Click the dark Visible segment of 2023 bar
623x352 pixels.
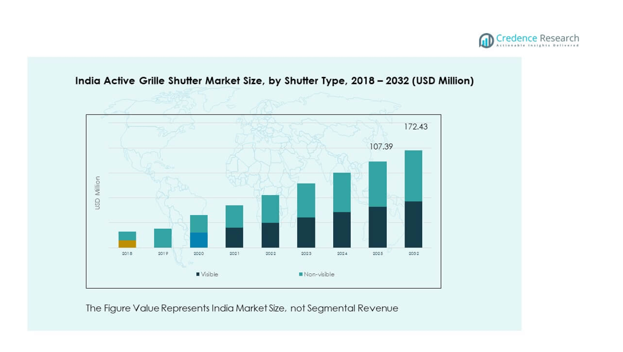tap(306, 232)
